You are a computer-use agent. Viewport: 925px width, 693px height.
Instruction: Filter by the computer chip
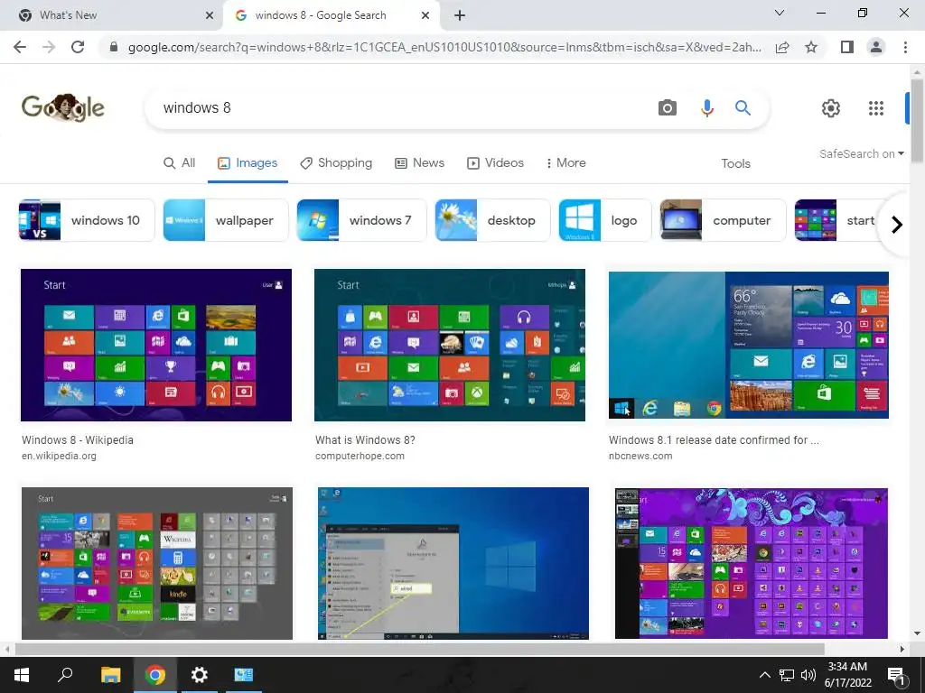point(723,220)
